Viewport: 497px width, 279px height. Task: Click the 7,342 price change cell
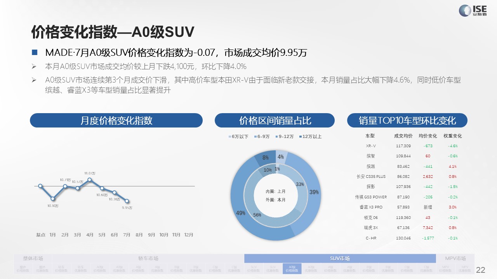[x=428, y=228]
